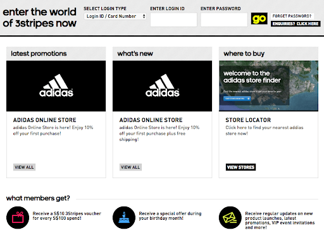Click View All in what's new
Screen dimensions: 324x235
[x=130, y=167]
